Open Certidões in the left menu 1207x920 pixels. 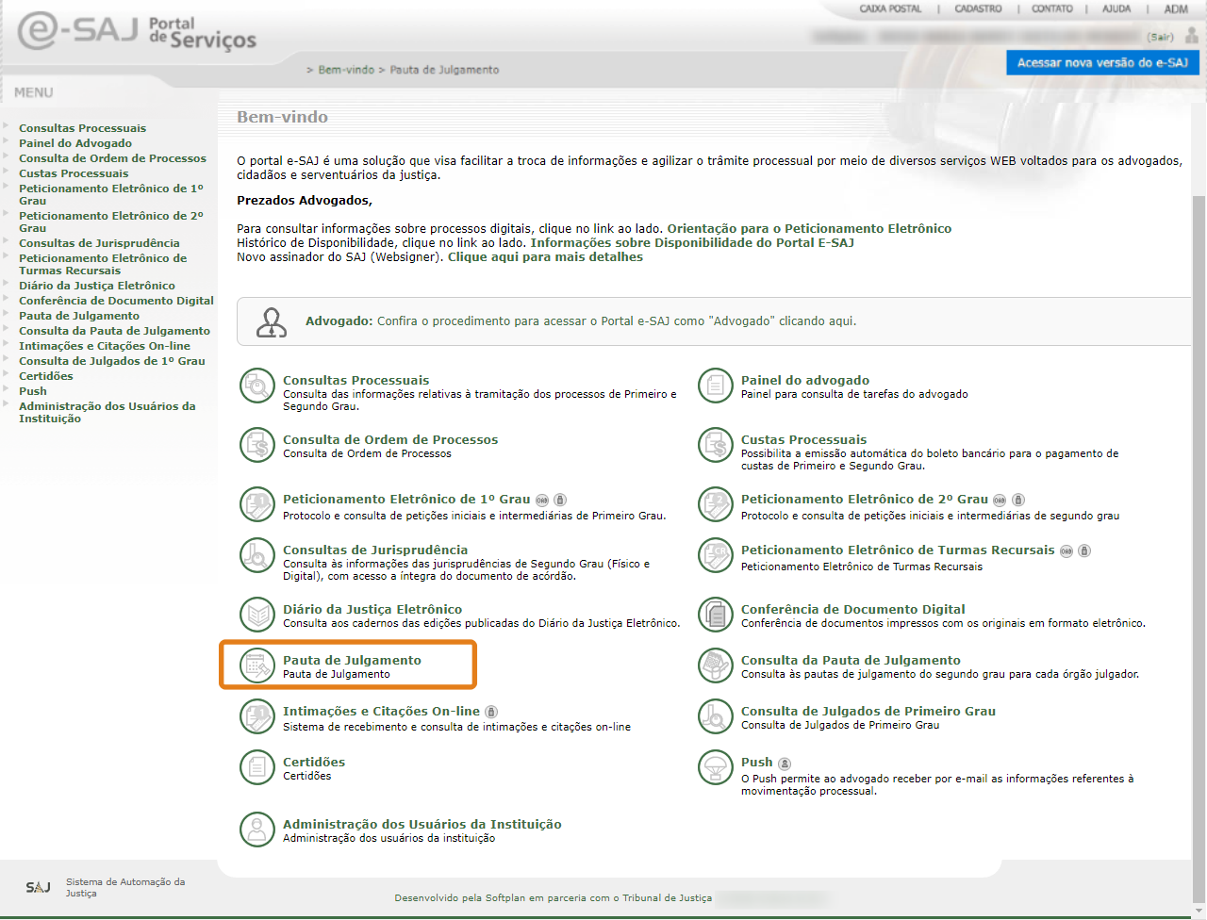tap(46, 376)
